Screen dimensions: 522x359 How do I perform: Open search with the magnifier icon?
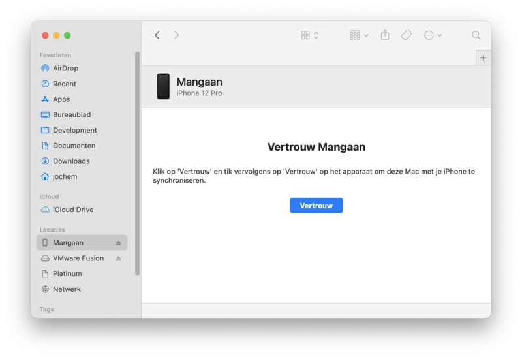click(x=476, y=35)
